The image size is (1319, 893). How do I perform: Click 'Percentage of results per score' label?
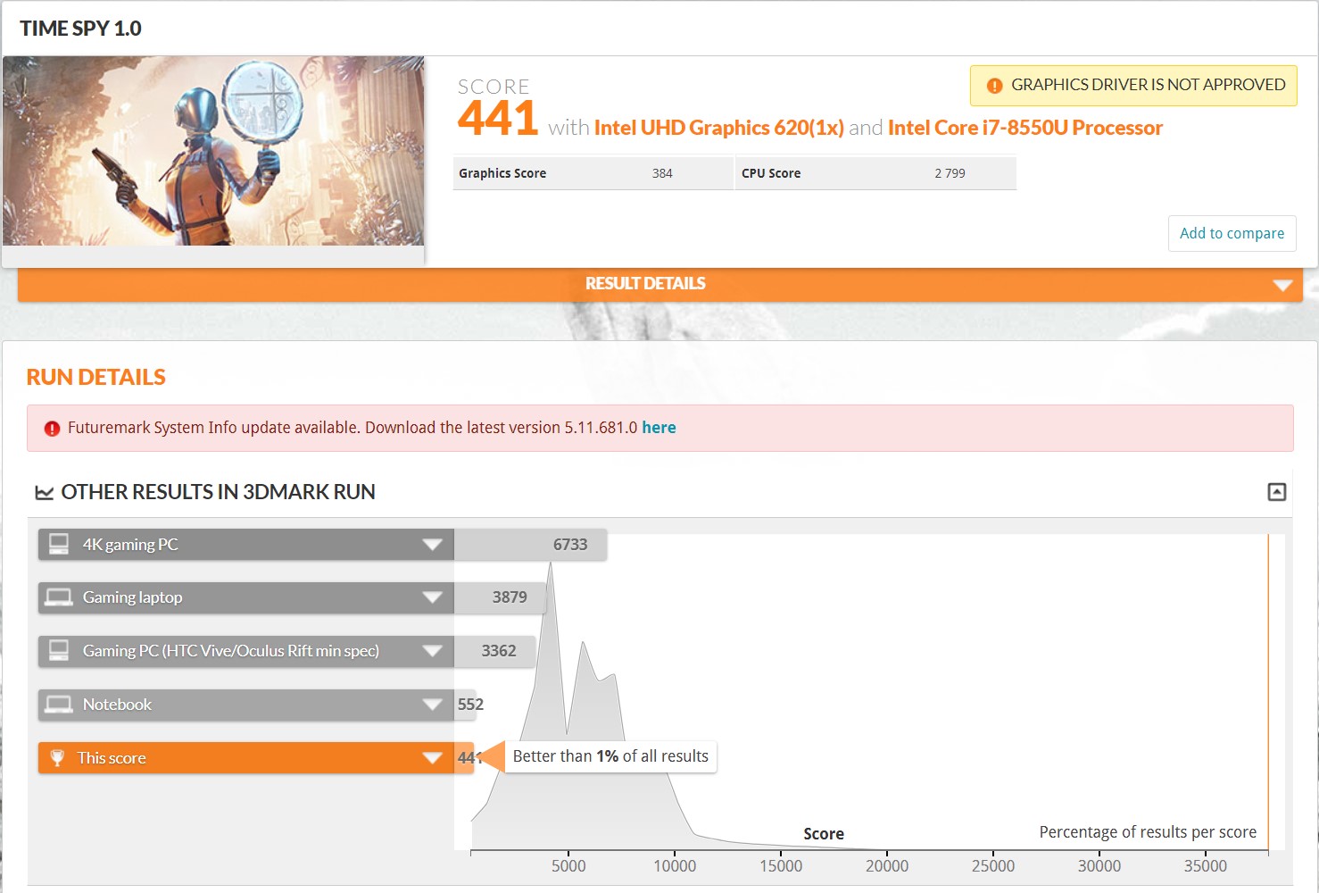click(1148, 832)
